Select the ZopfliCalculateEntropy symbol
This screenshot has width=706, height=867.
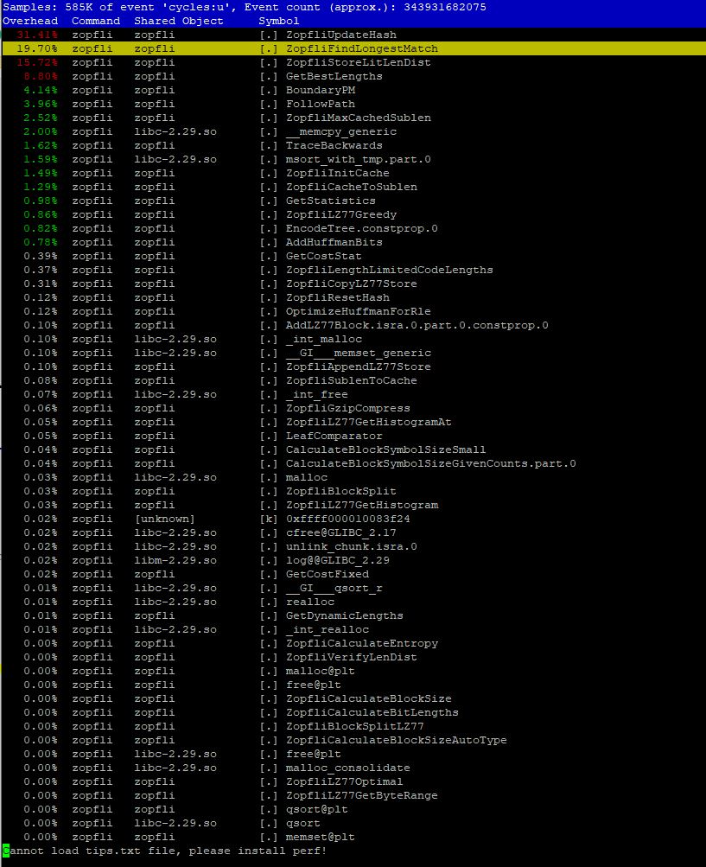click(x=361, y=643)
